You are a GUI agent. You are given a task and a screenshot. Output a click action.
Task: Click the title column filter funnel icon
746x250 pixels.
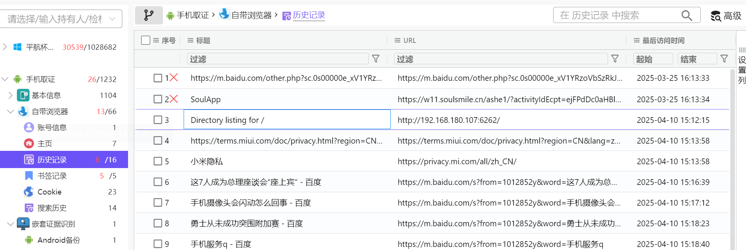click(376, 59)
